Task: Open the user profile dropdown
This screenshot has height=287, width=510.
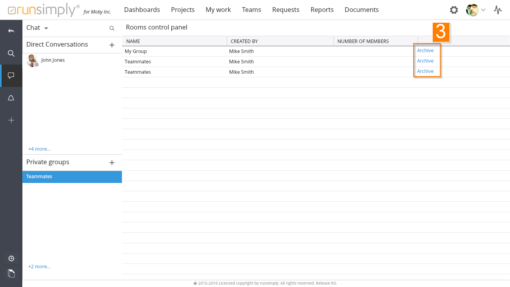Action: point(476,10)
